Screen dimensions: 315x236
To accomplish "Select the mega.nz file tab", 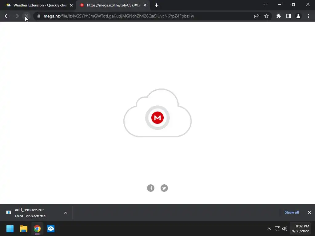I will pos(114,5).
